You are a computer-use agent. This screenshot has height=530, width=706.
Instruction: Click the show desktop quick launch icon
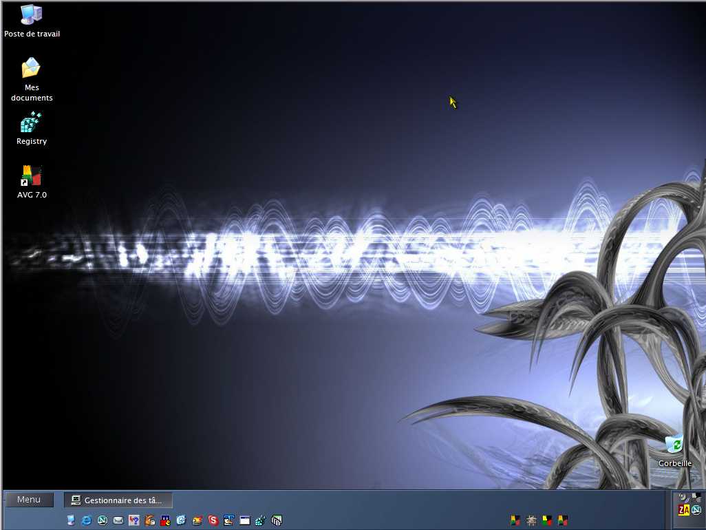pos(71,520)
